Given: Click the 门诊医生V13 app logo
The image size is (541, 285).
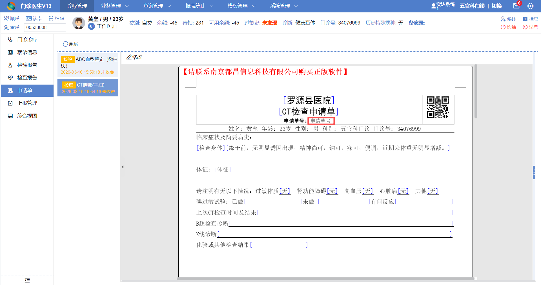Looking at the screenshot, I should tap(11, 6).
